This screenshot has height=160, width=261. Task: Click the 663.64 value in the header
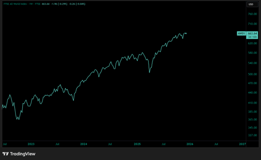46,4
